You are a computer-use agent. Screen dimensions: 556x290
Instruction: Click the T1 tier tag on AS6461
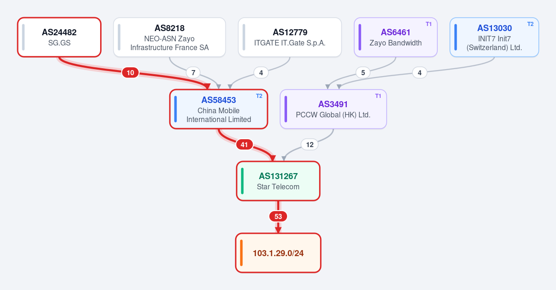pyautogui.click(x=428, y=24)
